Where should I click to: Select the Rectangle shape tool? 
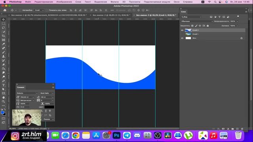pyautogui.click(x=4, y=93)
